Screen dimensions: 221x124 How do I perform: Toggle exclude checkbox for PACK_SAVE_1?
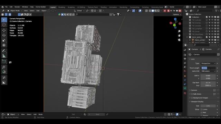[206, 37]
